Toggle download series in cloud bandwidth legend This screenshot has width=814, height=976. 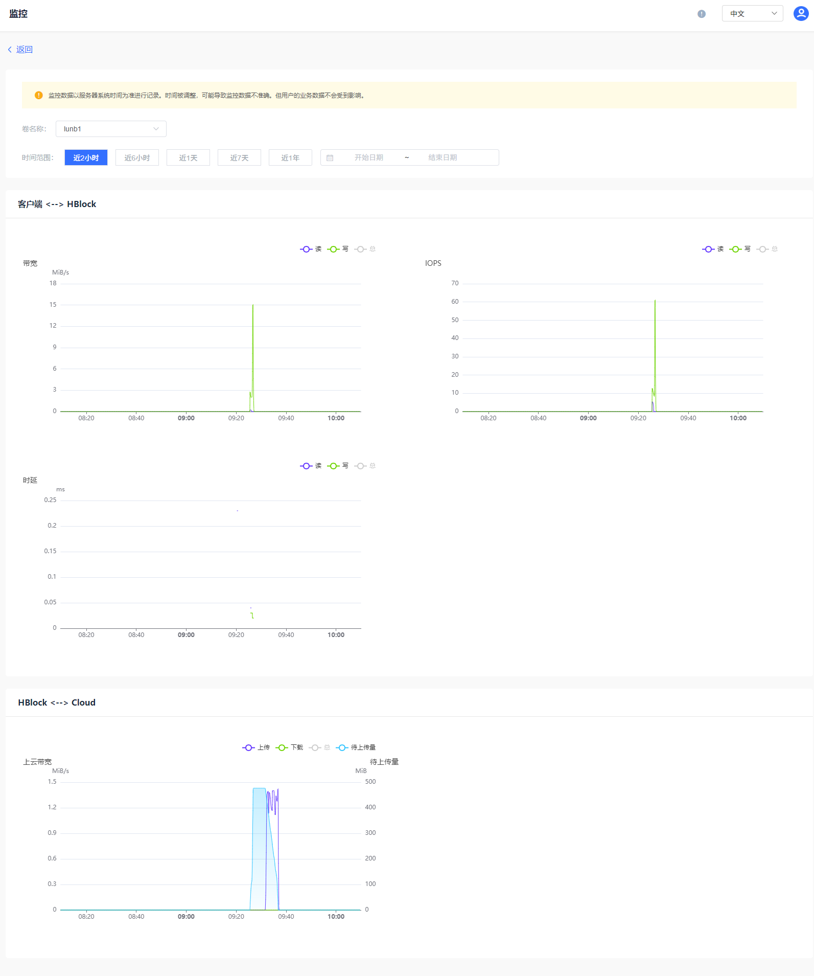pos(289,747)
